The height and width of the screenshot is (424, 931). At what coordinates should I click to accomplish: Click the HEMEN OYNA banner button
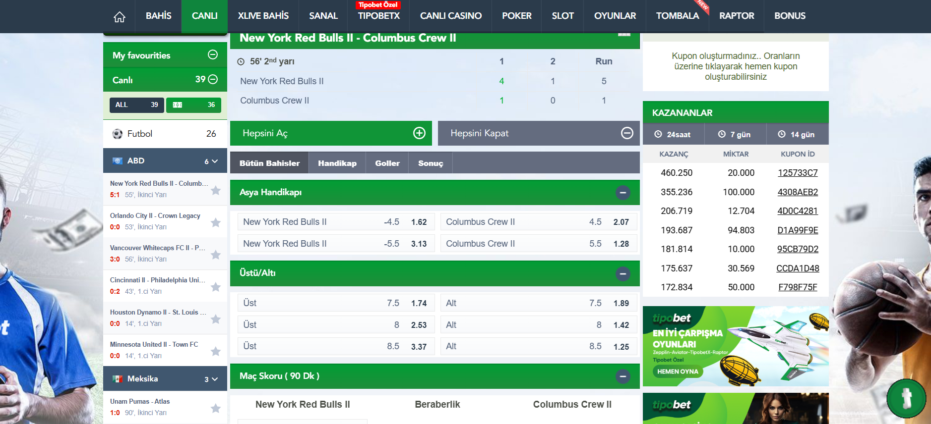pyautogui.click(x=678, y=371)
